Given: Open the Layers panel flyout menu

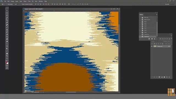Looking at the screenshot, I should point(171,36).
